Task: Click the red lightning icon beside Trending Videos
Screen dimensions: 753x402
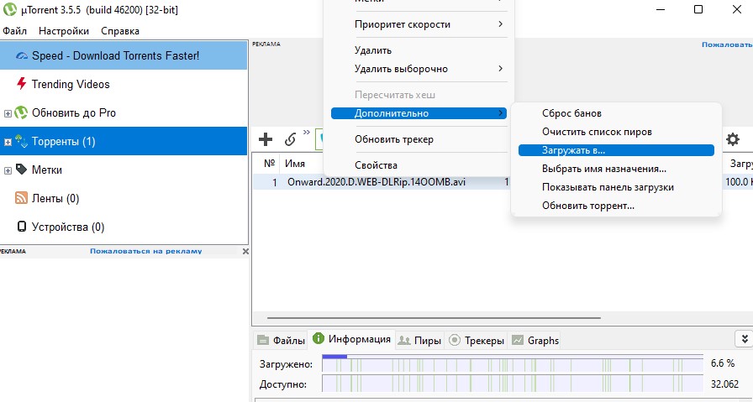Action: pos(21,84)
